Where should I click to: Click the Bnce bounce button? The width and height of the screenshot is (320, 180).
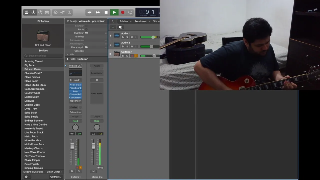tap(100, 167)
